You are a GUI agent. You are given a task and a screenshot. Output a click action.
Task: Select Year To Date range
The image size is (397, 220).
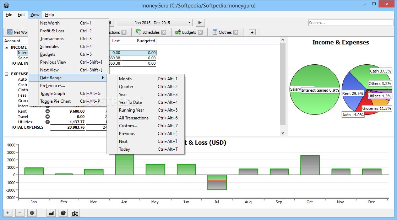pos(146,102)
